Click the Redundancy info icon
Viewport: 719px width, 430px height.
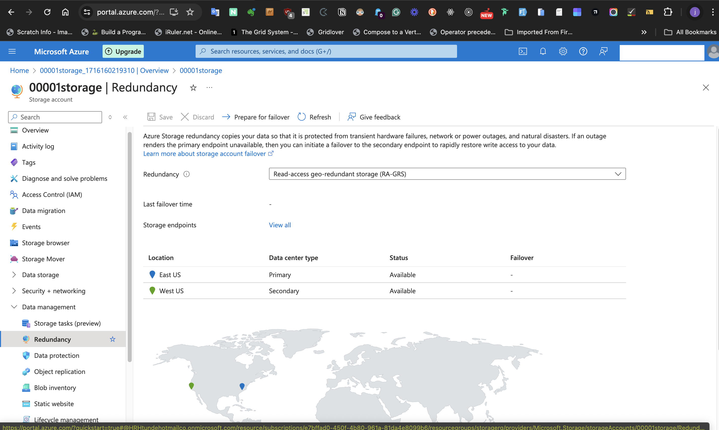187,174
